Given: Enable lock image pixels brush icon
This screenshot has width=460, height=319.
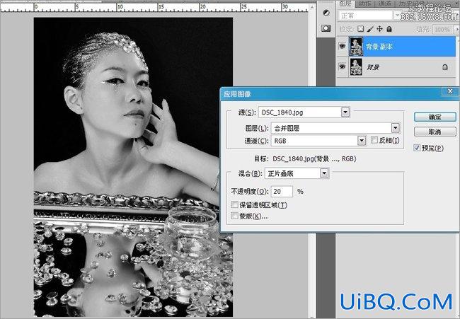Looking at the screenshot, I should click(370, 29).
